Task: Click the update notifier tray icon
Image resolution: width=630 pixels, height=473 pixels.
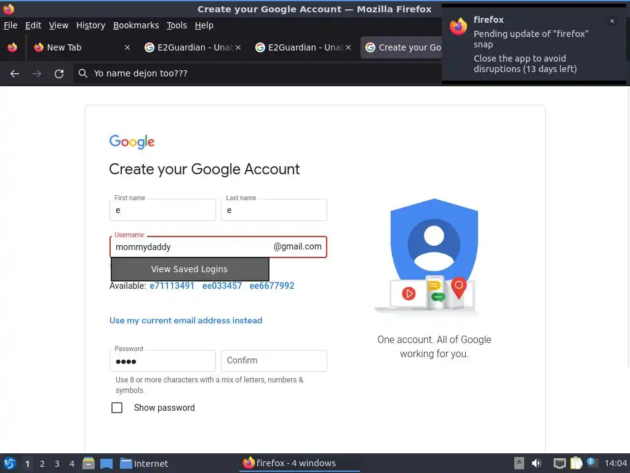Action: coord(592,463)
